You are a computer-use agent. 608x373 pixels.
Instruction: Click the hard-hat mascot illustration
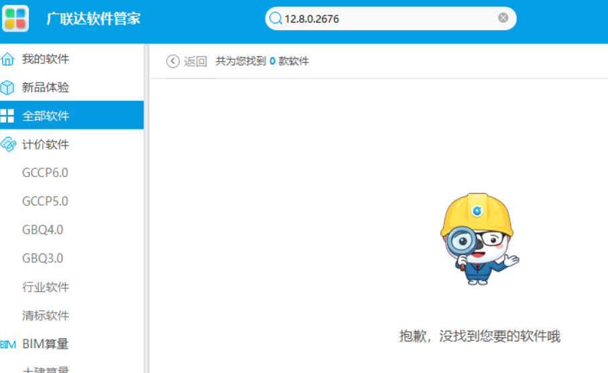click(479, 239)
